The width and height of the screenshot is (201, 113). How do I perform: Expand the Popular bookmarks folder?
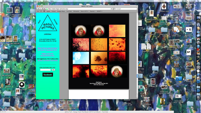tap(92, 11)
